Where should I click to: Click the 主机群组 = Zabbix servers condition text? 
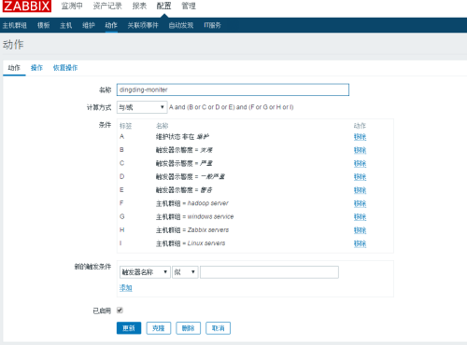point(192,230)
